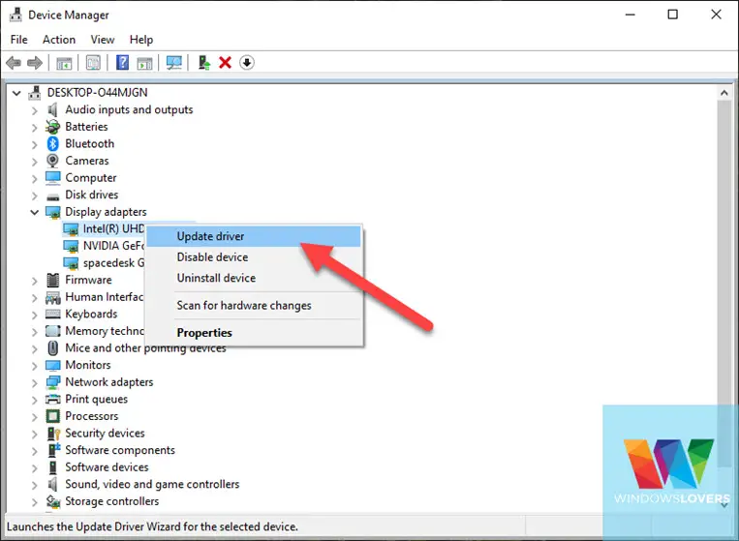Click the Software components icon
This screenshot has width=739, height=541.
tap(53, 450)
